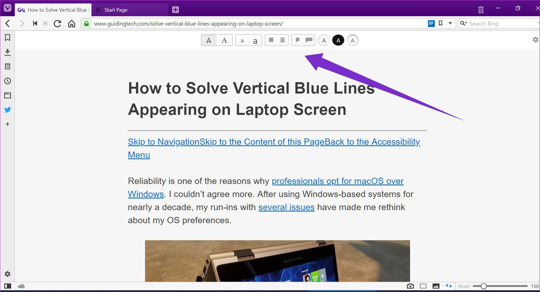
Task: Click the Forward navigation arrow
Action: (x=22, y=24)
